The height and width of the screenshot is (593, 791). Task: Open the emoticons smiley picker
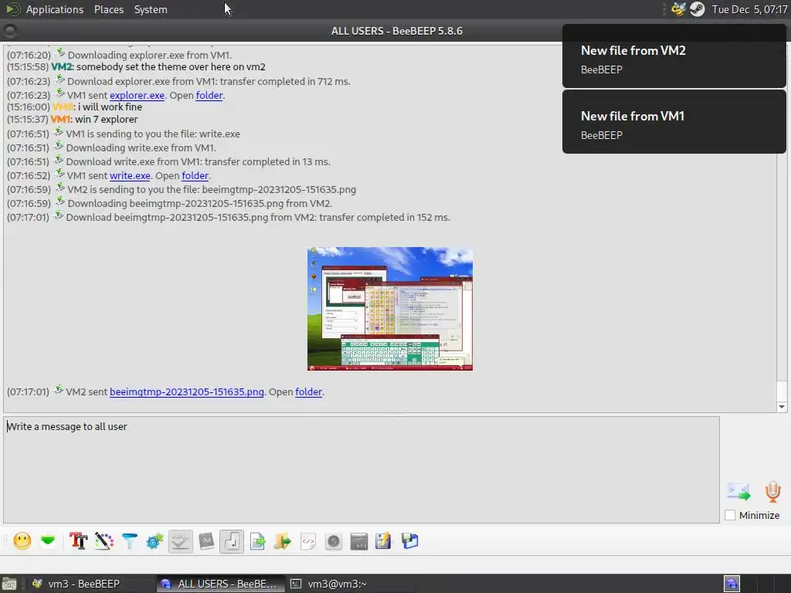coord(22,541)
